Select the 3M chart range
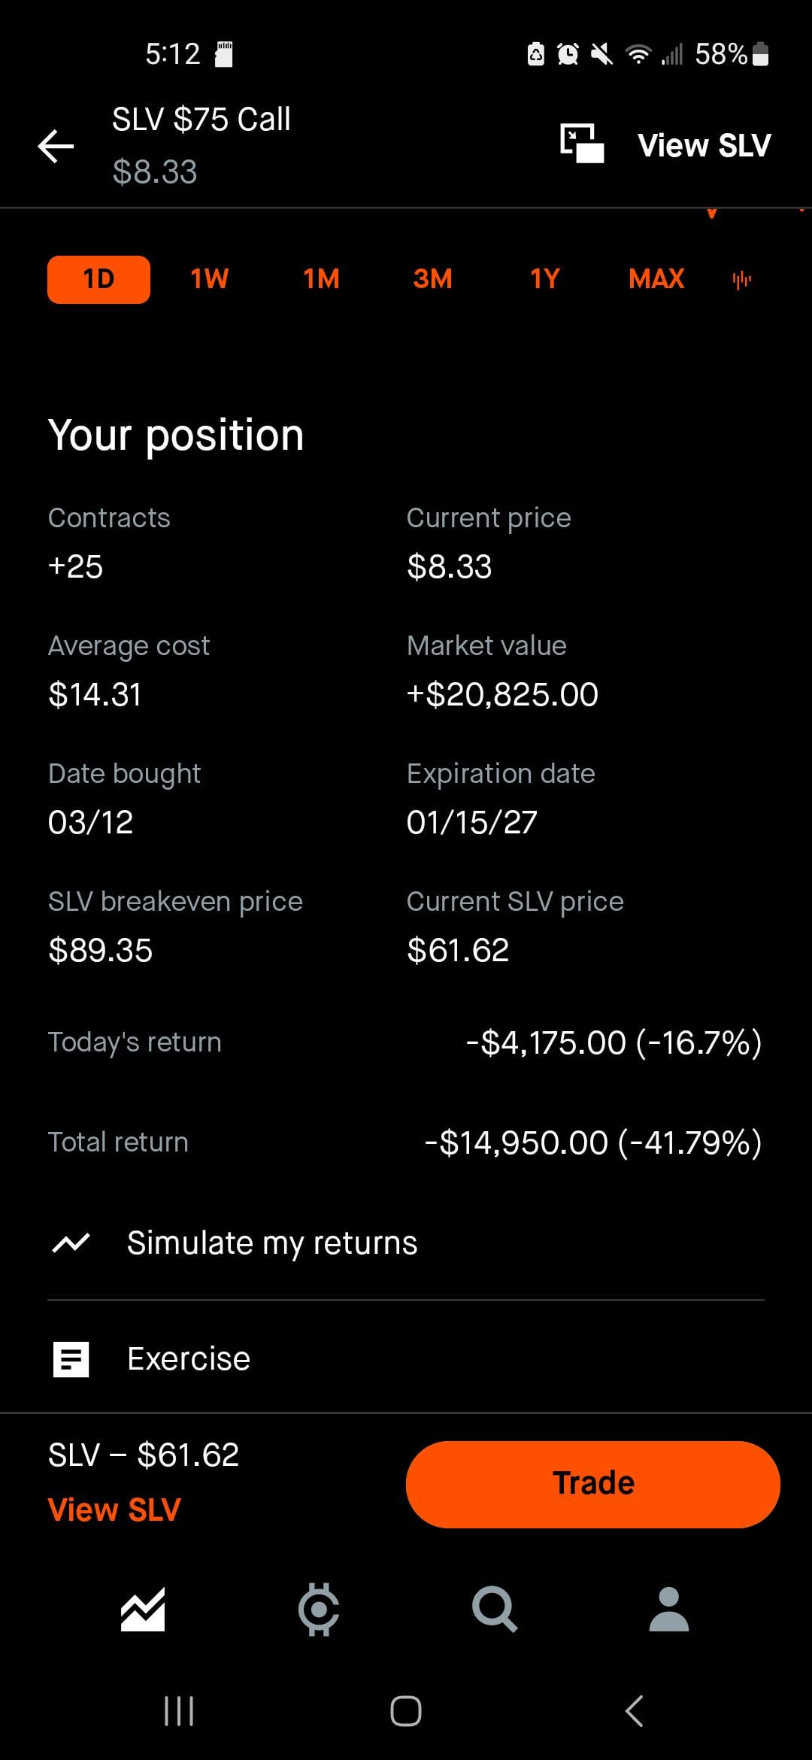The height and width of the screenshot is (1760, 812). [432, 280]
